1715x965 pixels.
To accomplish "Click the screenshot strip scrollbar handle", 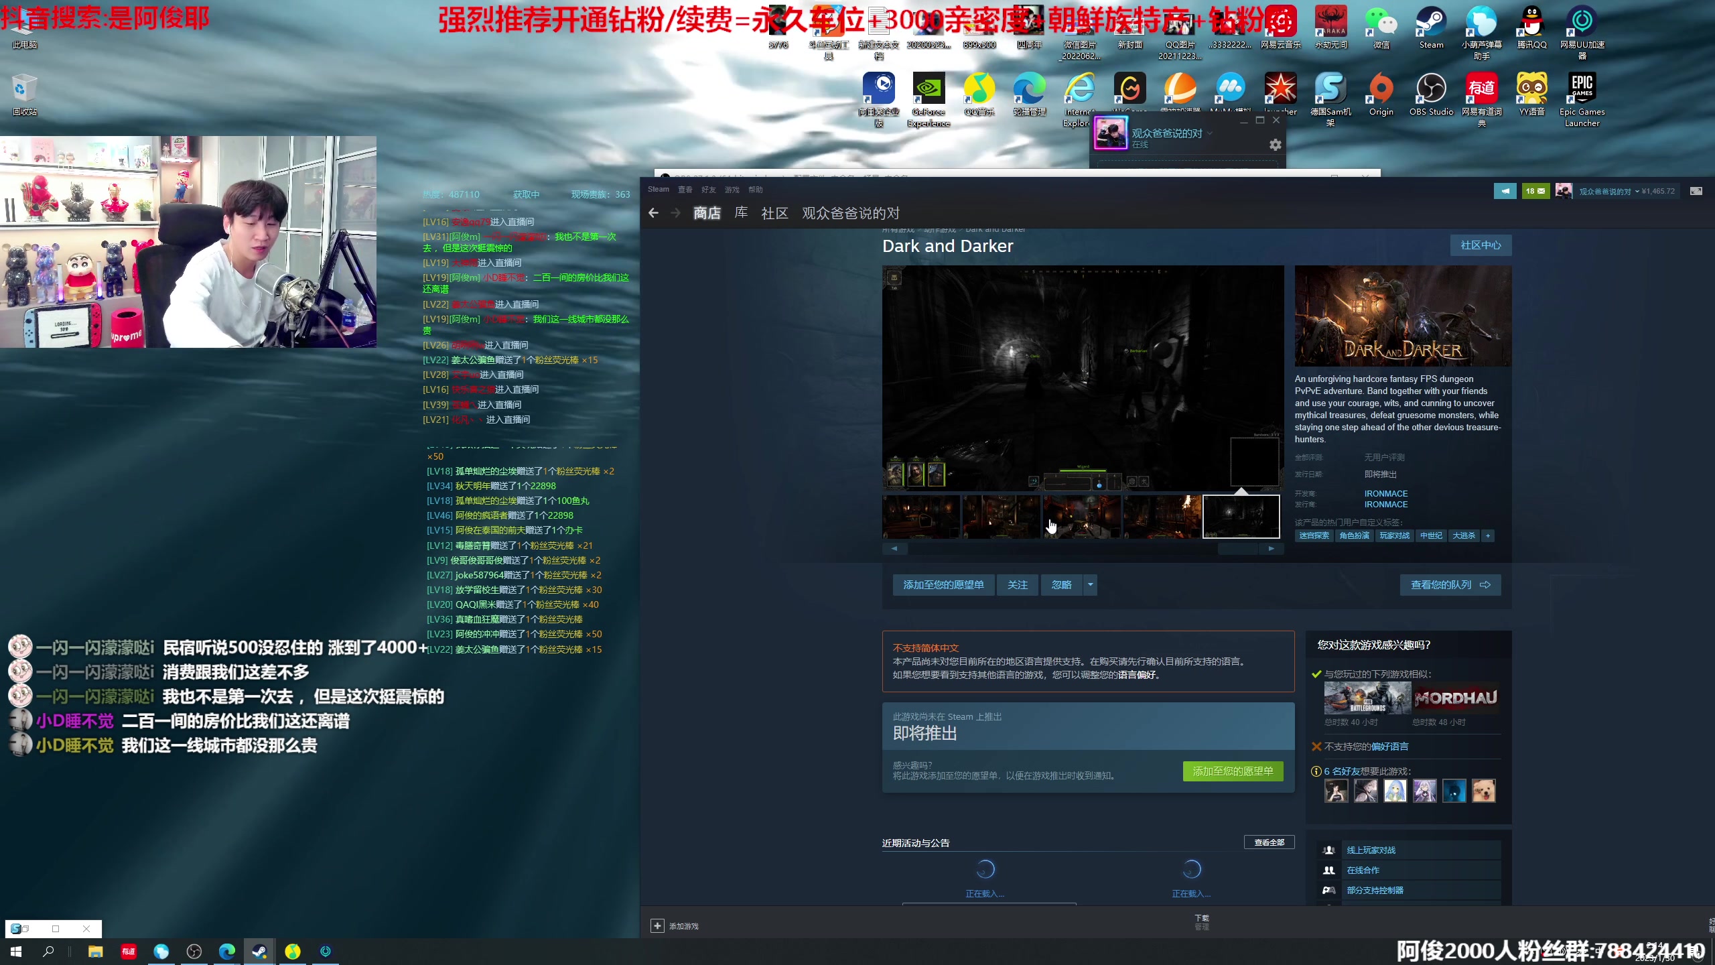I will 1237,549.
